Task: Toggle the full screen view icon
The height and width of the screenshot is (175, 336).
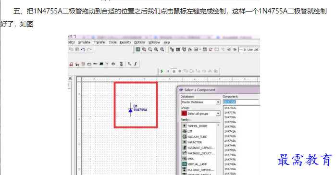Action: coord(138,50)
